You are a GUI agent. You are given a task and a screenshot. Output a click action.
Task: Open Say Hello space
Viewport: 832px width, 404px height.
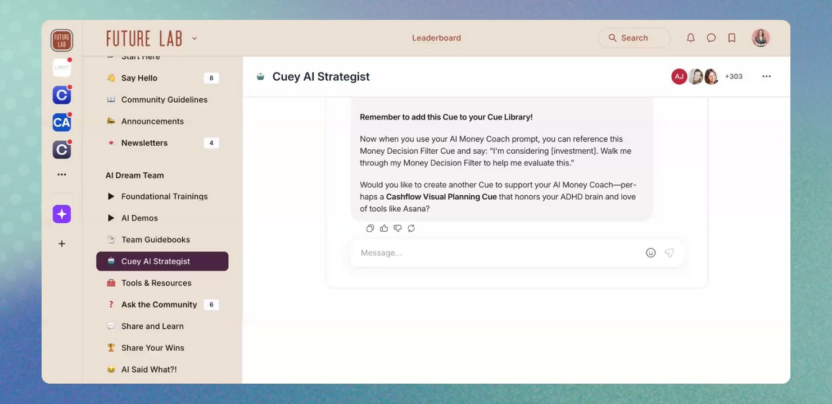162,78
